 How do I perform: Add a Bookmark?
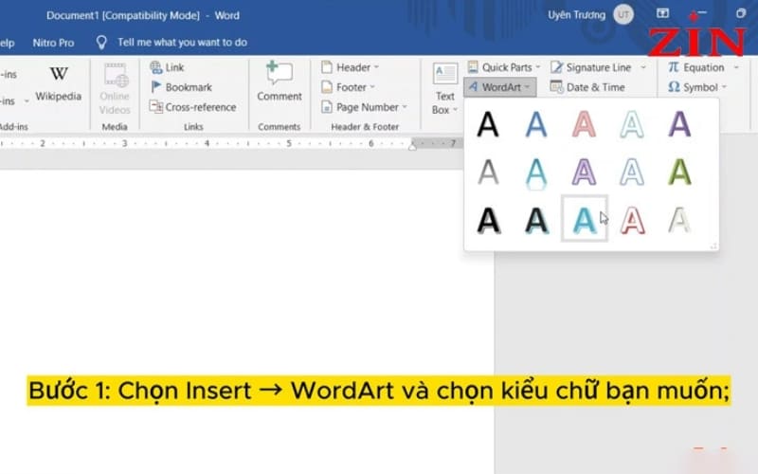pyautogui.click(x=181, y=87)
